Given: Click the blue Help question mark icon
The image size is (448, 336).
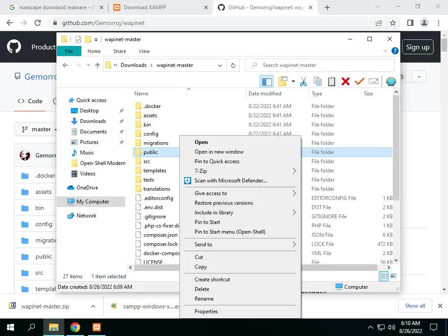Looking at the screenshot, I should pos(395,51).
